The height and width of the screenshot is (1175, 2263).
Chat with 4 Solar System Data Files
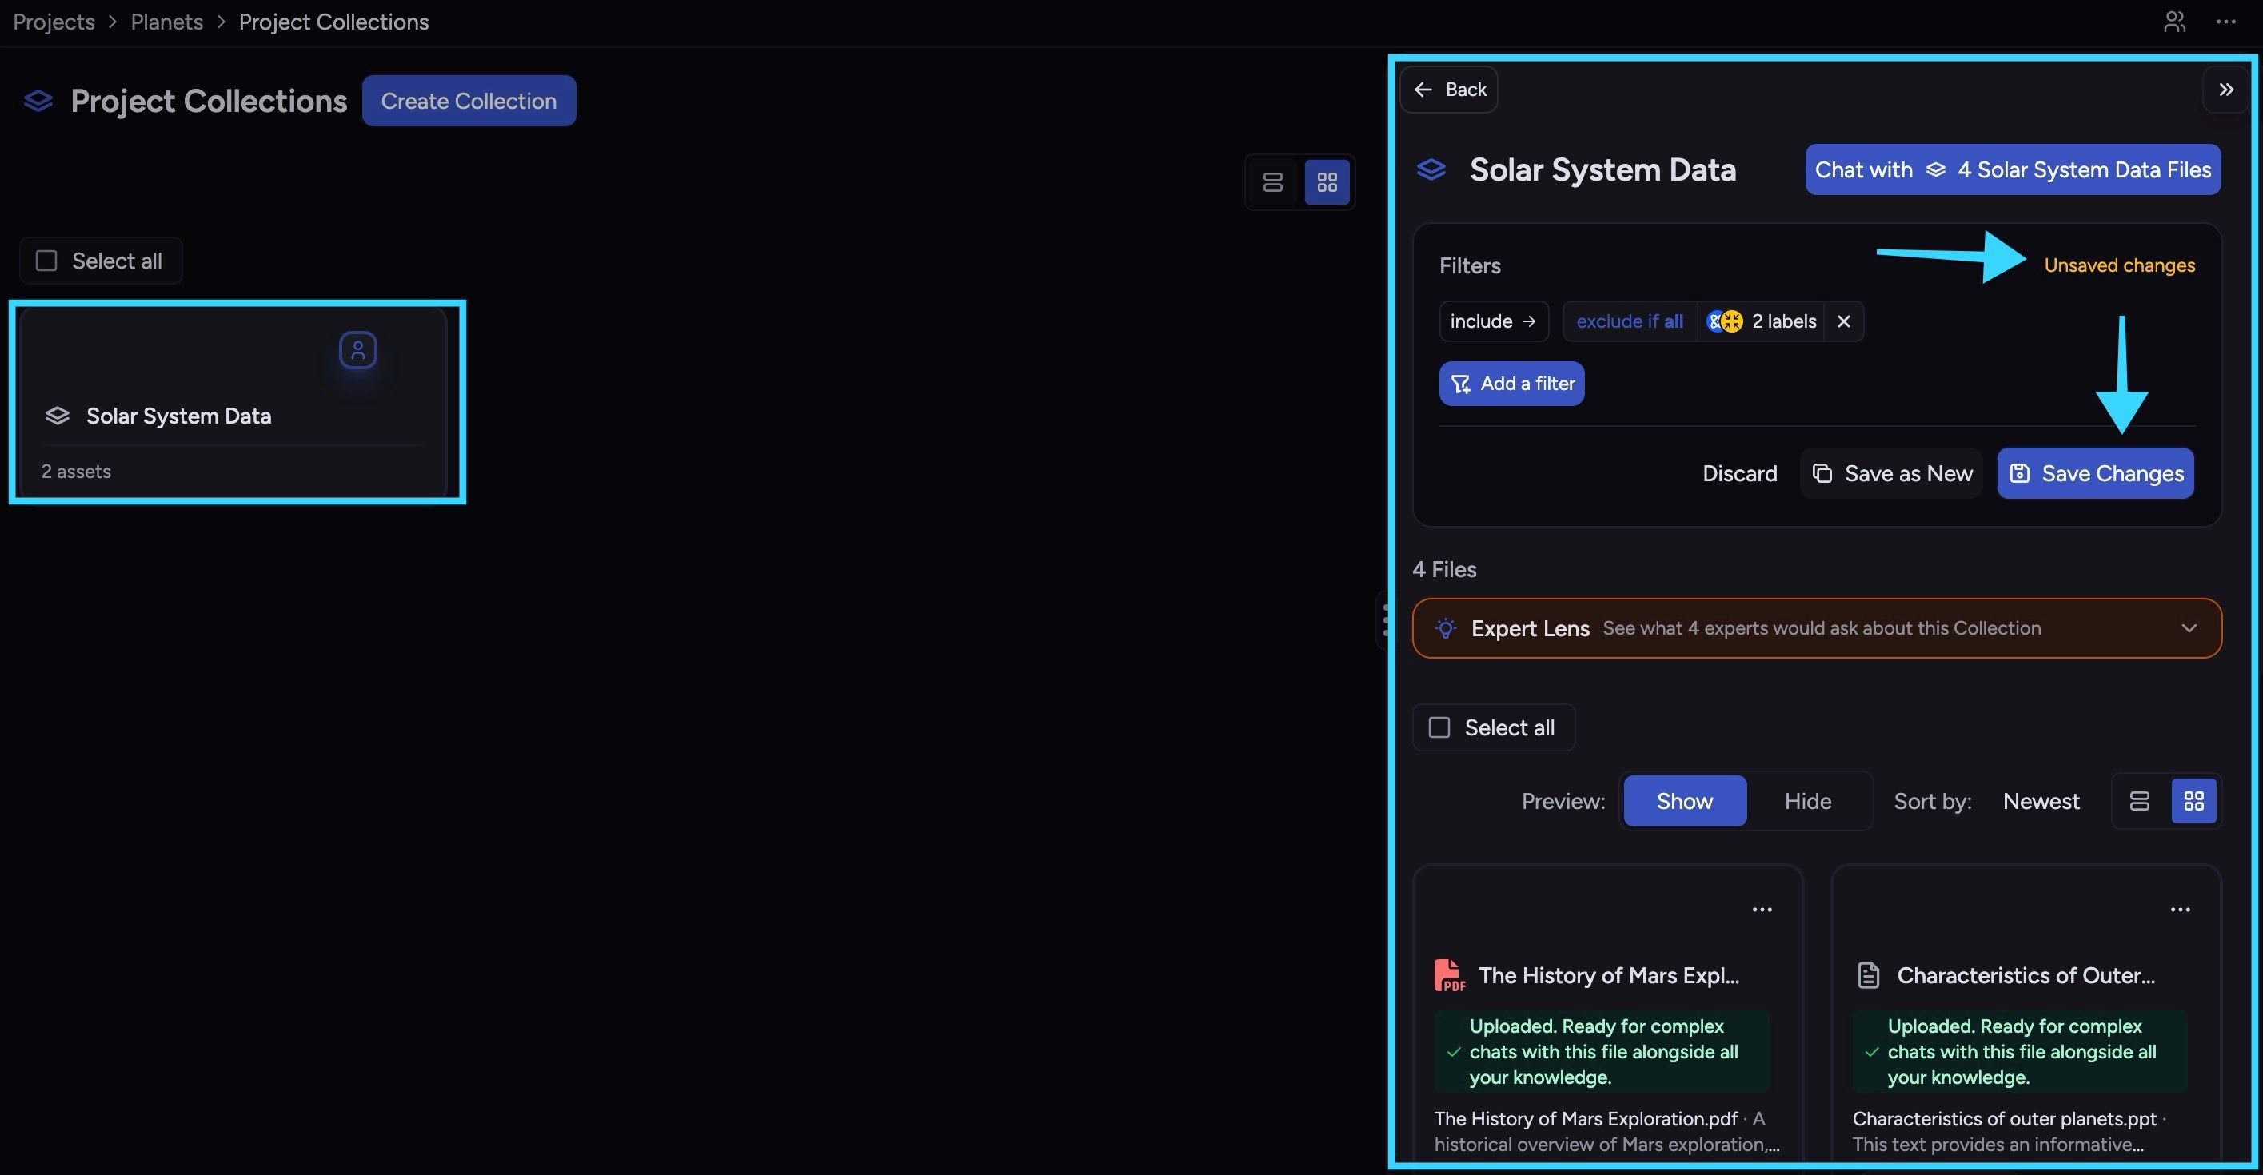(x=2013, y=169)
